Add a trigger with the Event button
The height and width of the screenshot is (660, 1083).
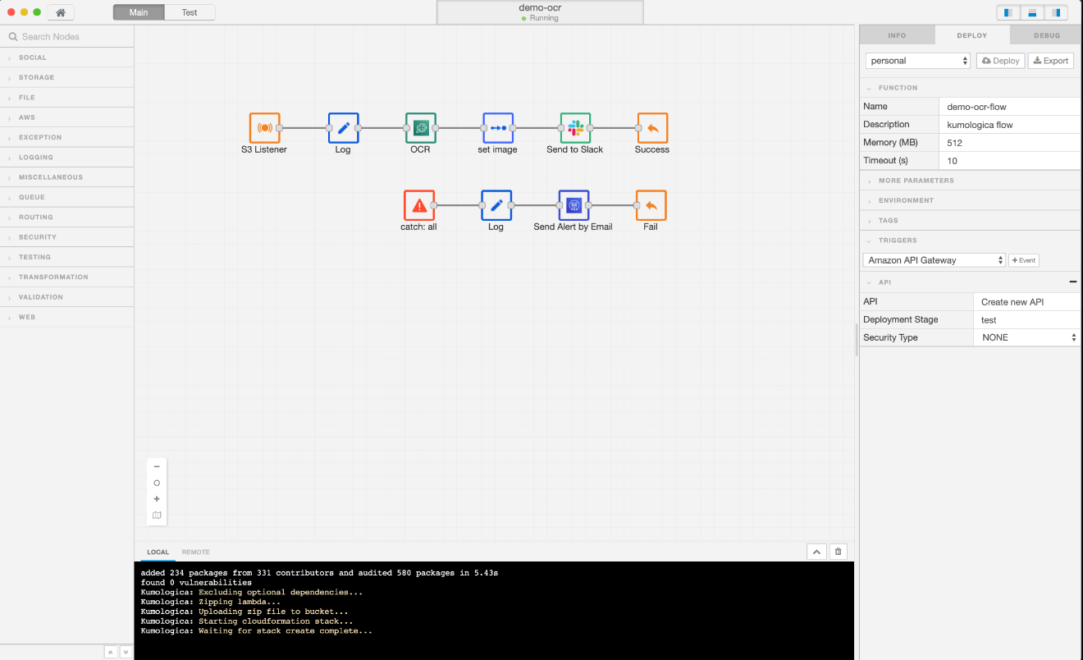coord(1024,260)
